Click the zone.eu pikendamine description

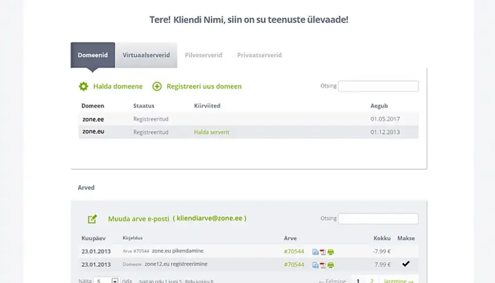coord(178,251)
